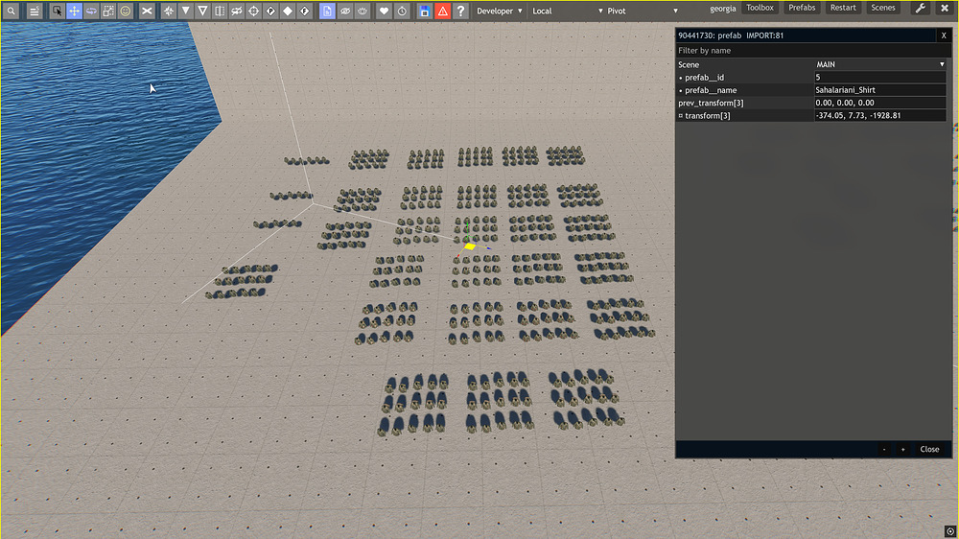Click the red warning triangle icon

tap(443, 11)
